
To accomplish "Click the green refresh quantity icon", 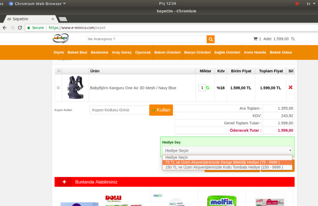I will click(x=208, y=88).
